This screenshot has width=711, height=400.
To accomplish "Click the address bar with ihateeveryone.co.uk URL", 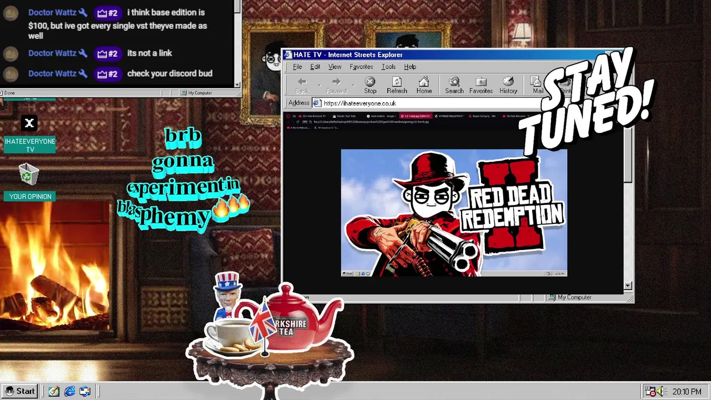I will tap(428, 103).
